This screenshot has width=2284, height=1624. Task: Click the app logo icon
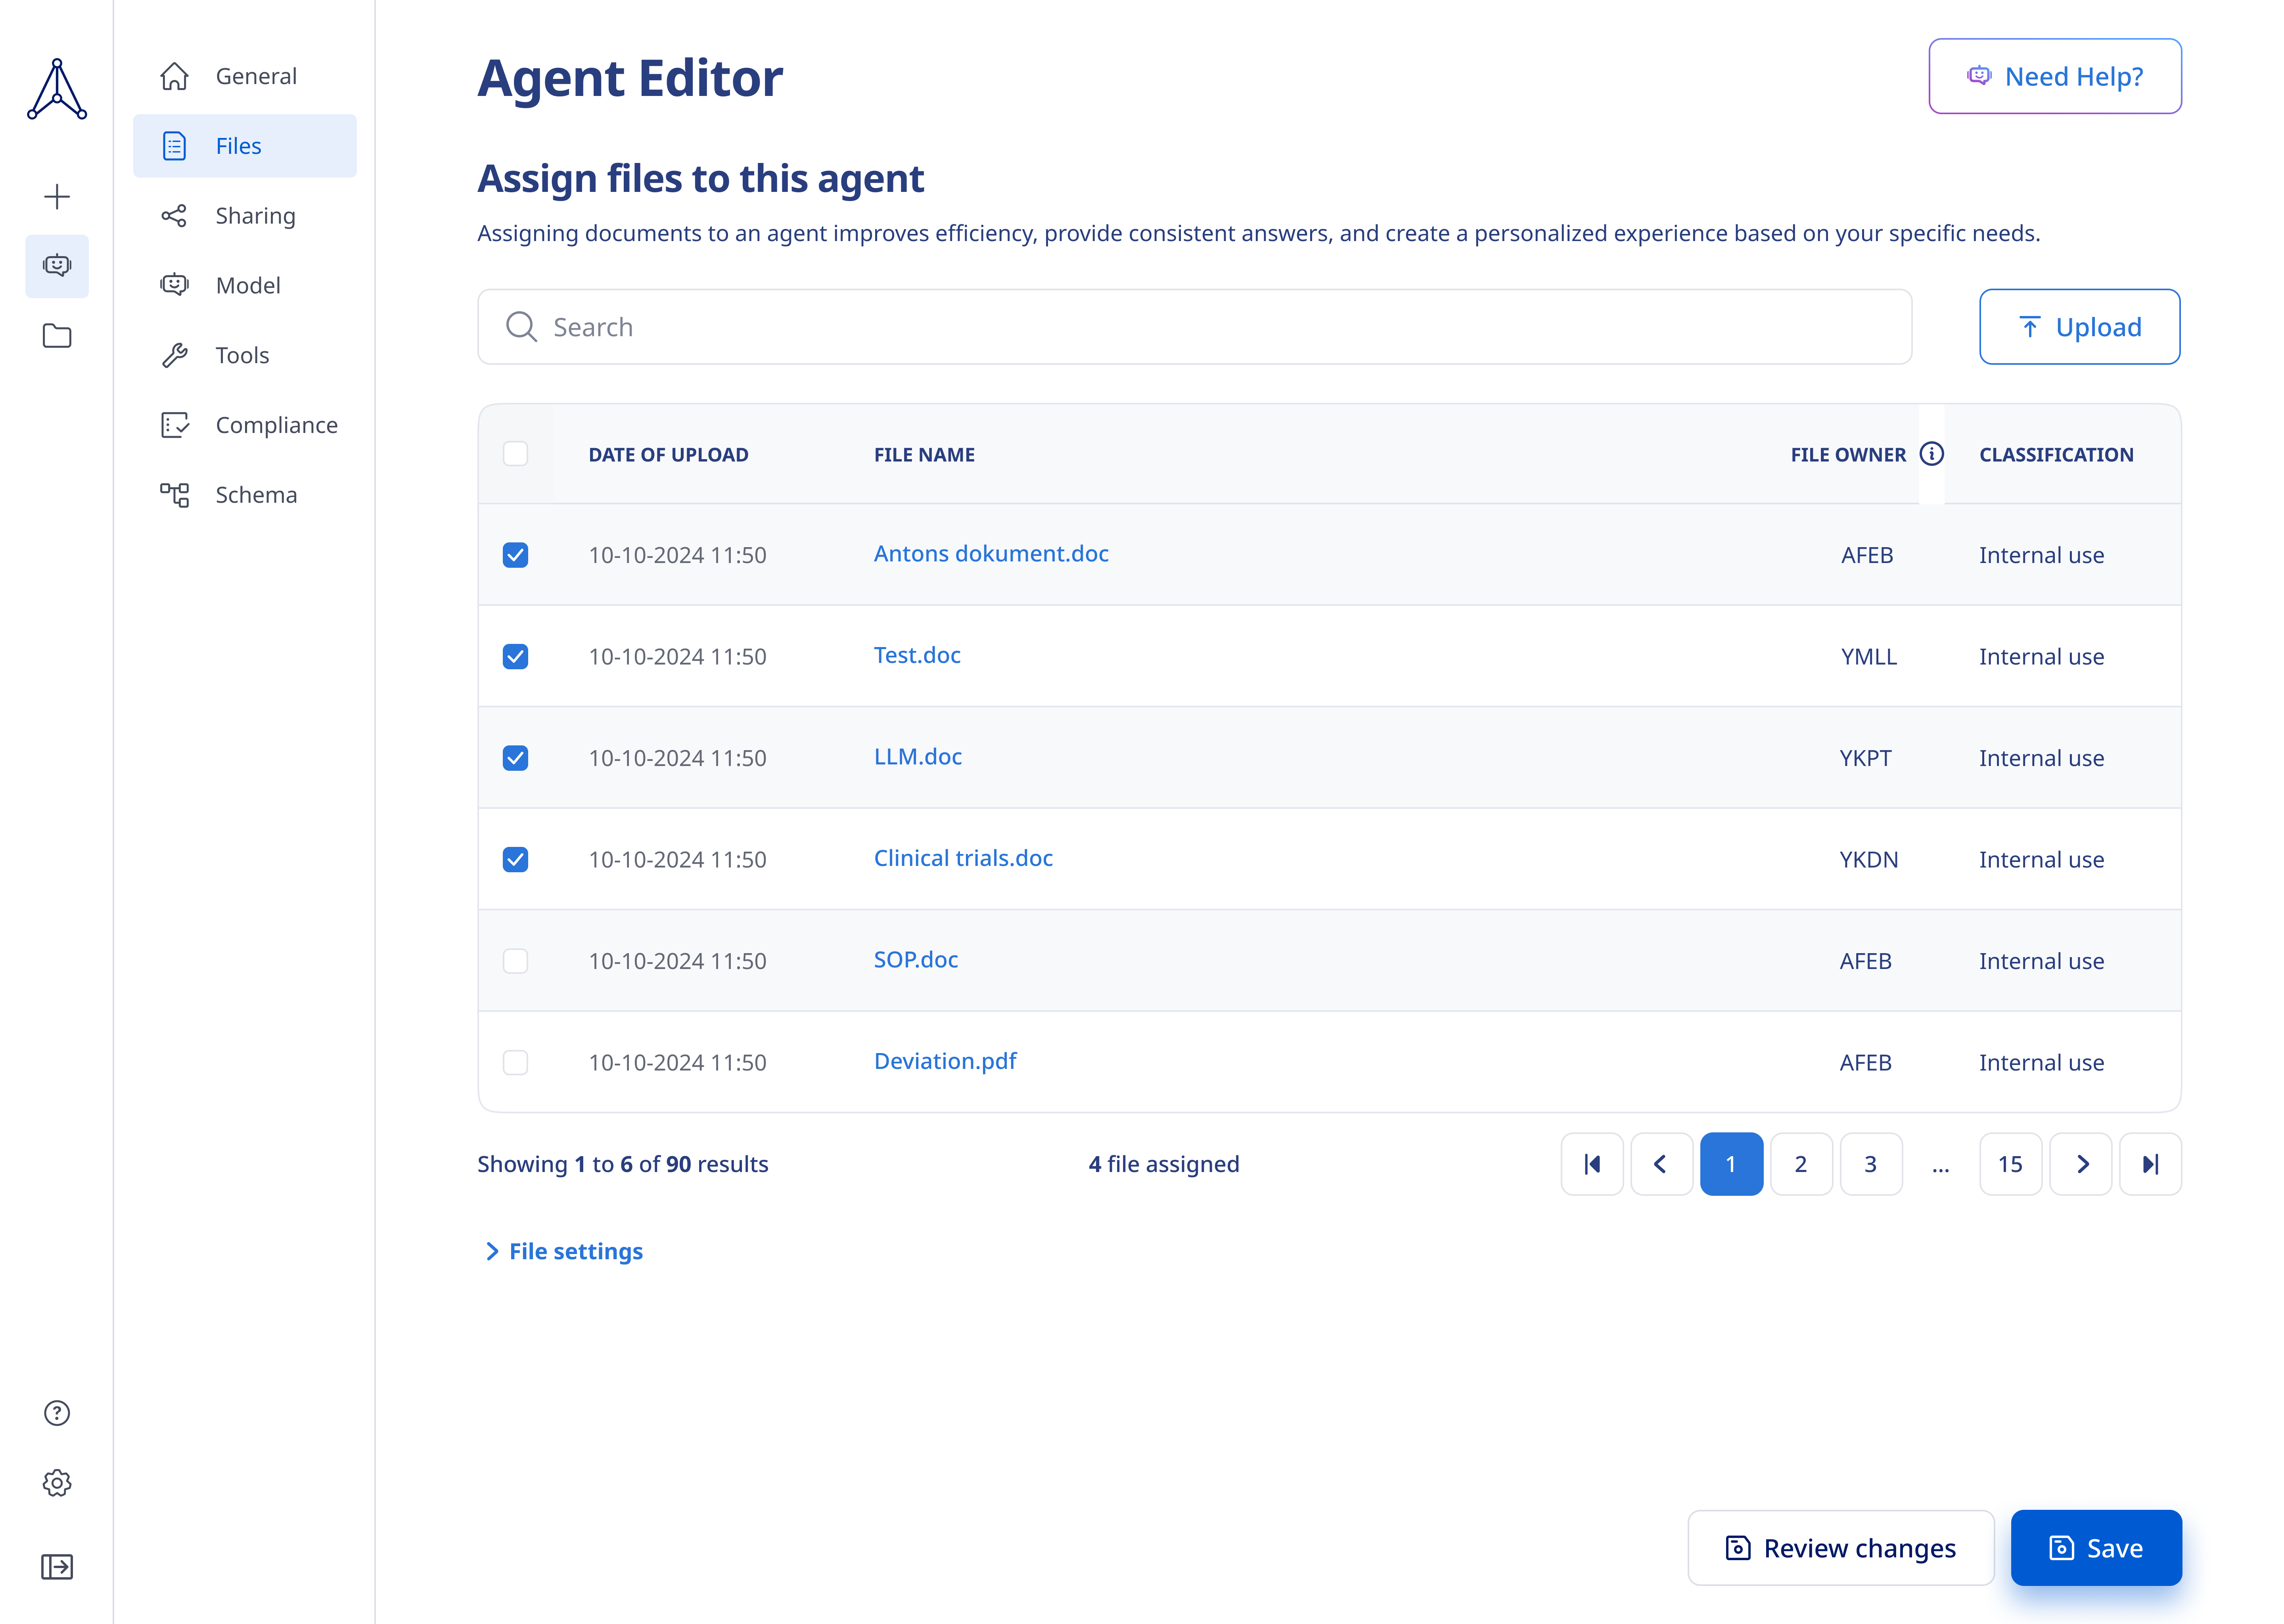click(57, 89)
